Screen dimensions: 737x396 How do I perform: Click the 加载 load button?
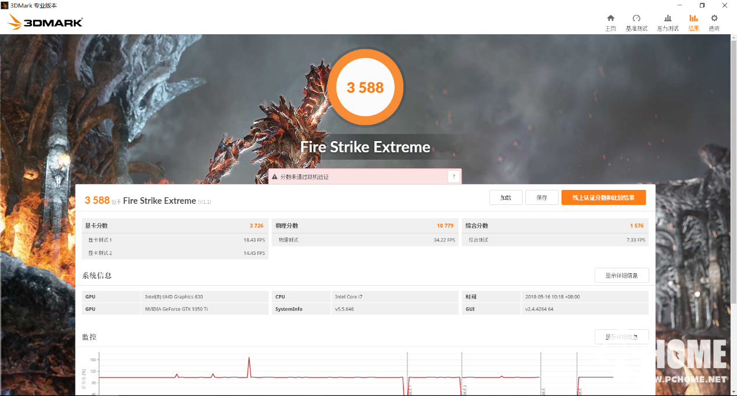click(x=506, y=198)
